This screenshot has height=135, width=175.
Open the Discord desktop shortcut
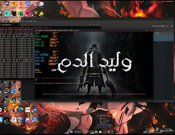(27, 120)
